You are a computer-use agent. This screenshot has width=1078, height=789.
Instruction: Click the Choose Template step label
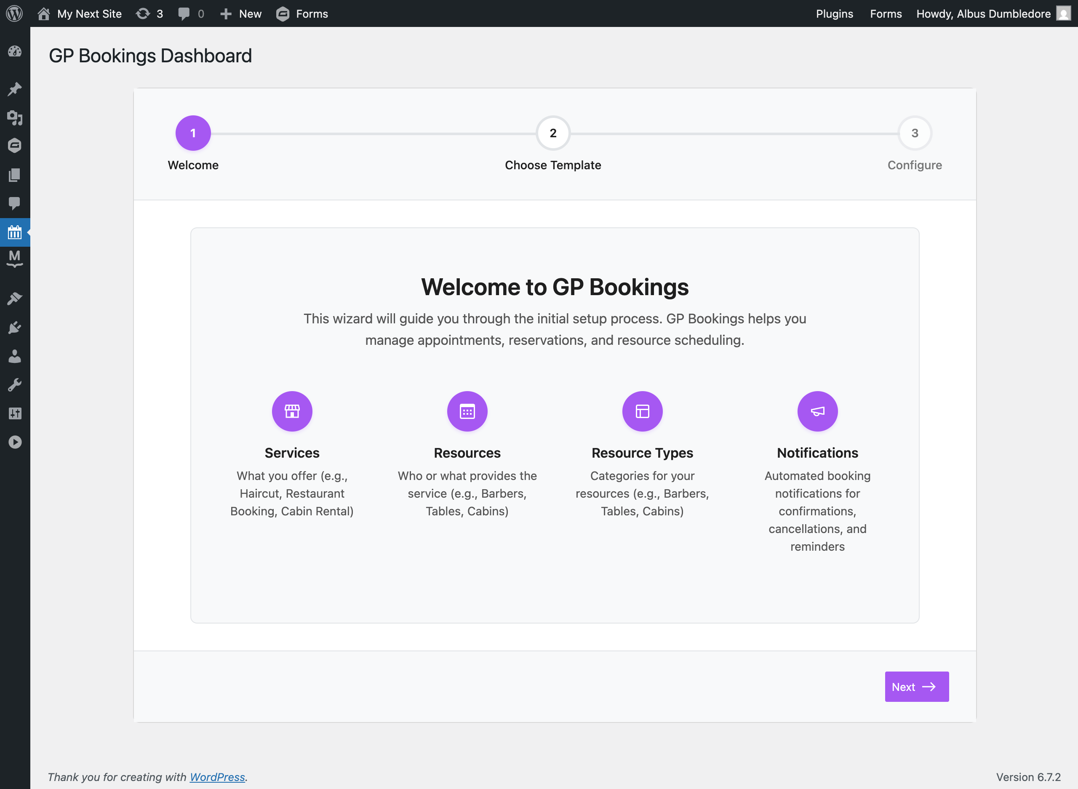pyautogui.click(x=553, y=165)
